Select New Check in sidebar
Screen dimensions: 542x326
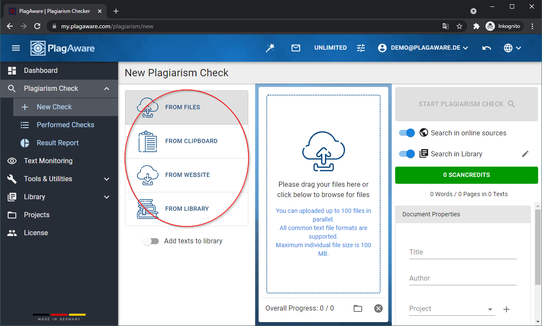[66, 107]
